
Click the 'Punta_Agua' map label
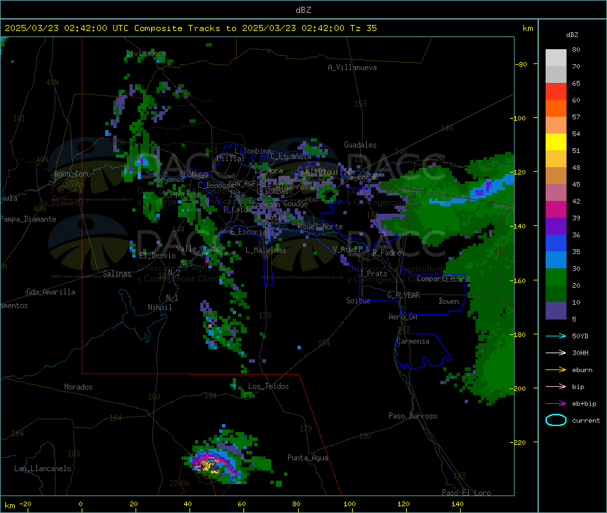point(308,458)
